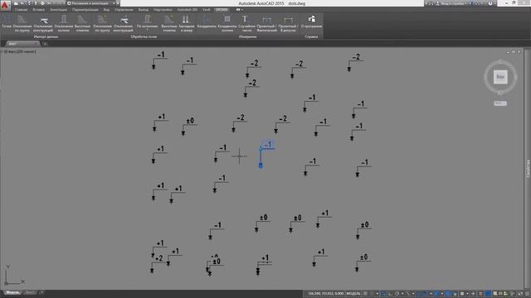
Task: Click workspace switching gear in status bar
Action: (462, 294)
